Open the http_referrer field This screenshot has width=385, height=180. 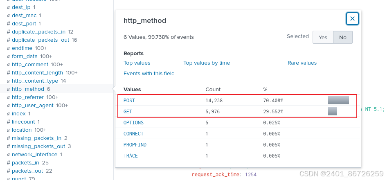(x=28, y=97)
